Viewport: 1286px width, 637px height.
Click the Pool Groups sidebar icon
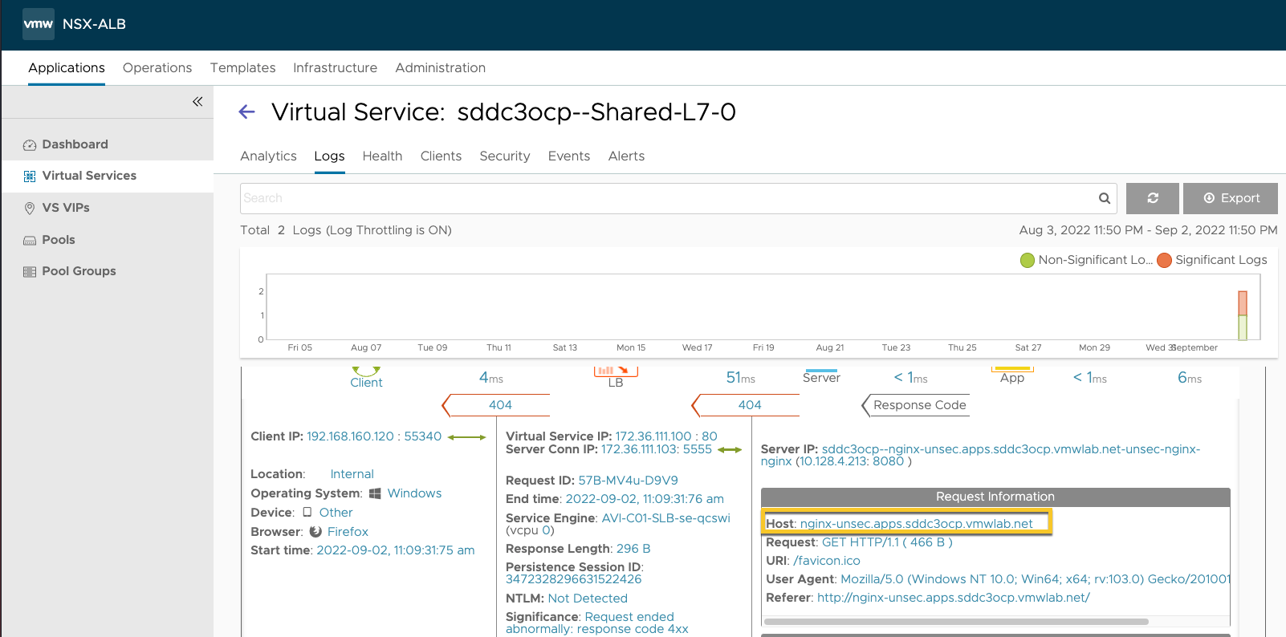30,272
